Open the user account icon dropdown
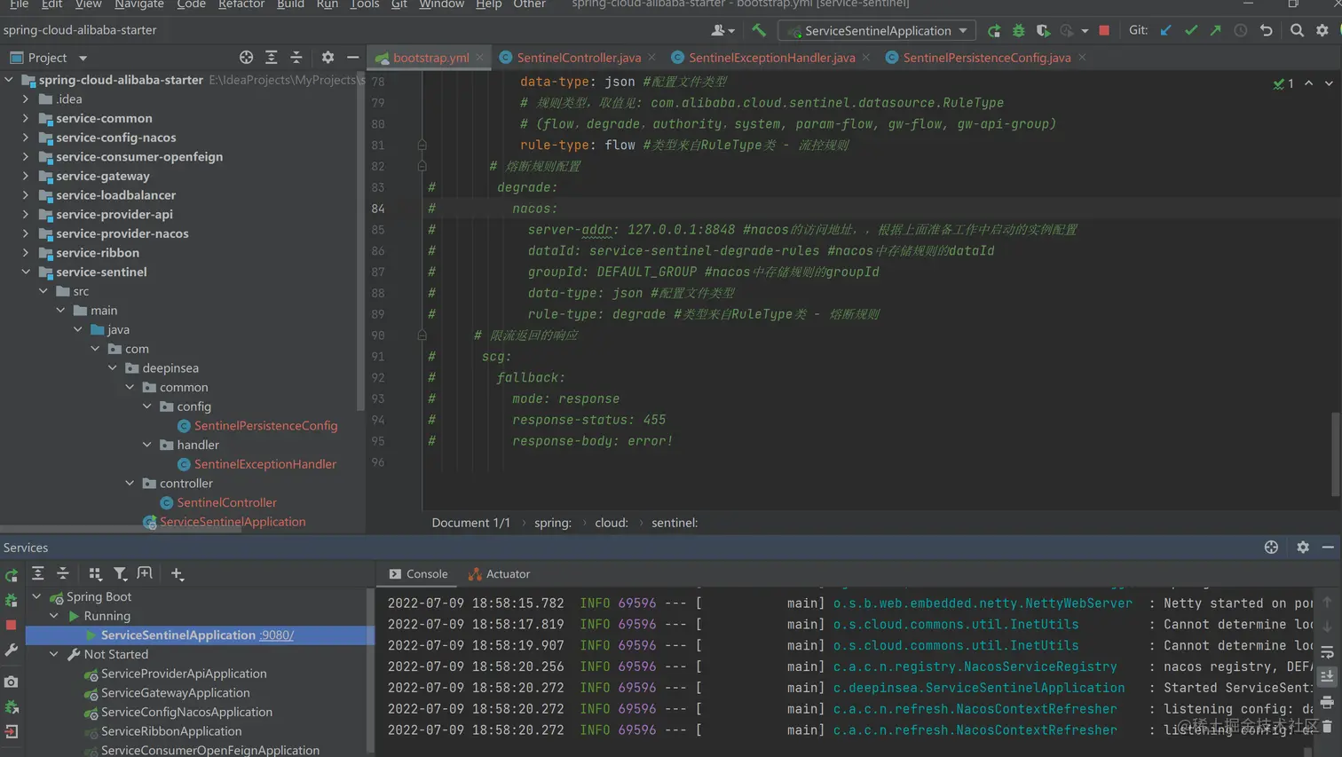Screen dimensions: 1342x757 [722, 30]
